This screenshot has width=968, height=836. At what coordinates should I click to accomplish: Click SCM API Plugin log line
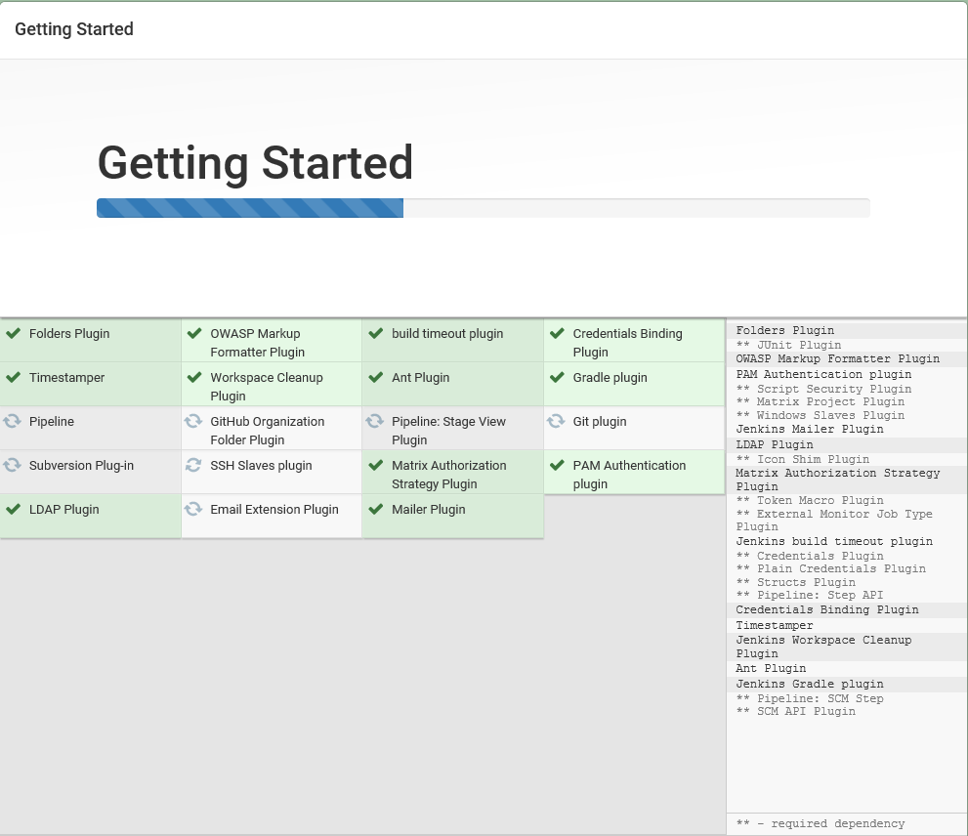click(x=795, y=711)
